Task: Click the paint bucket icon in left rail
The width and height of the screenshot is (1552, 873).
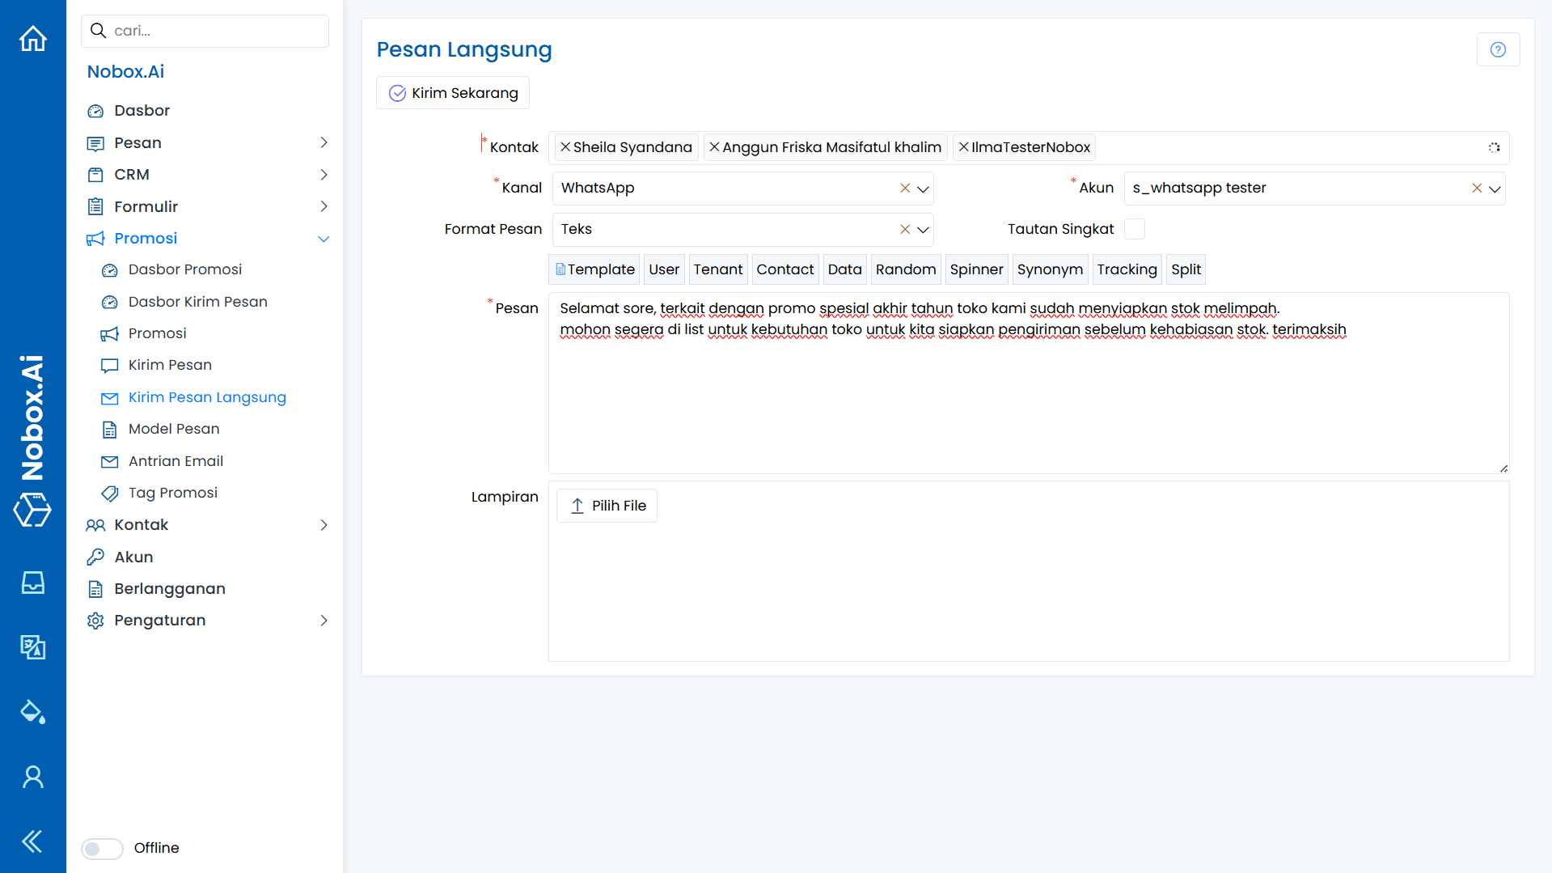Action: click(32, 712)
